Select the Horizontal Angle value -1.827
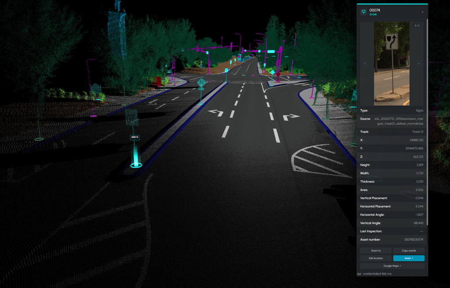The height and width of the screenshot is (288, 450). point(419,215)
